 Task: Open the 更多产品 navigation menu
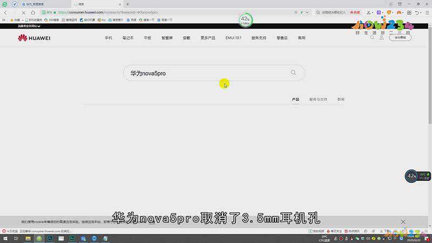(208, 38)
